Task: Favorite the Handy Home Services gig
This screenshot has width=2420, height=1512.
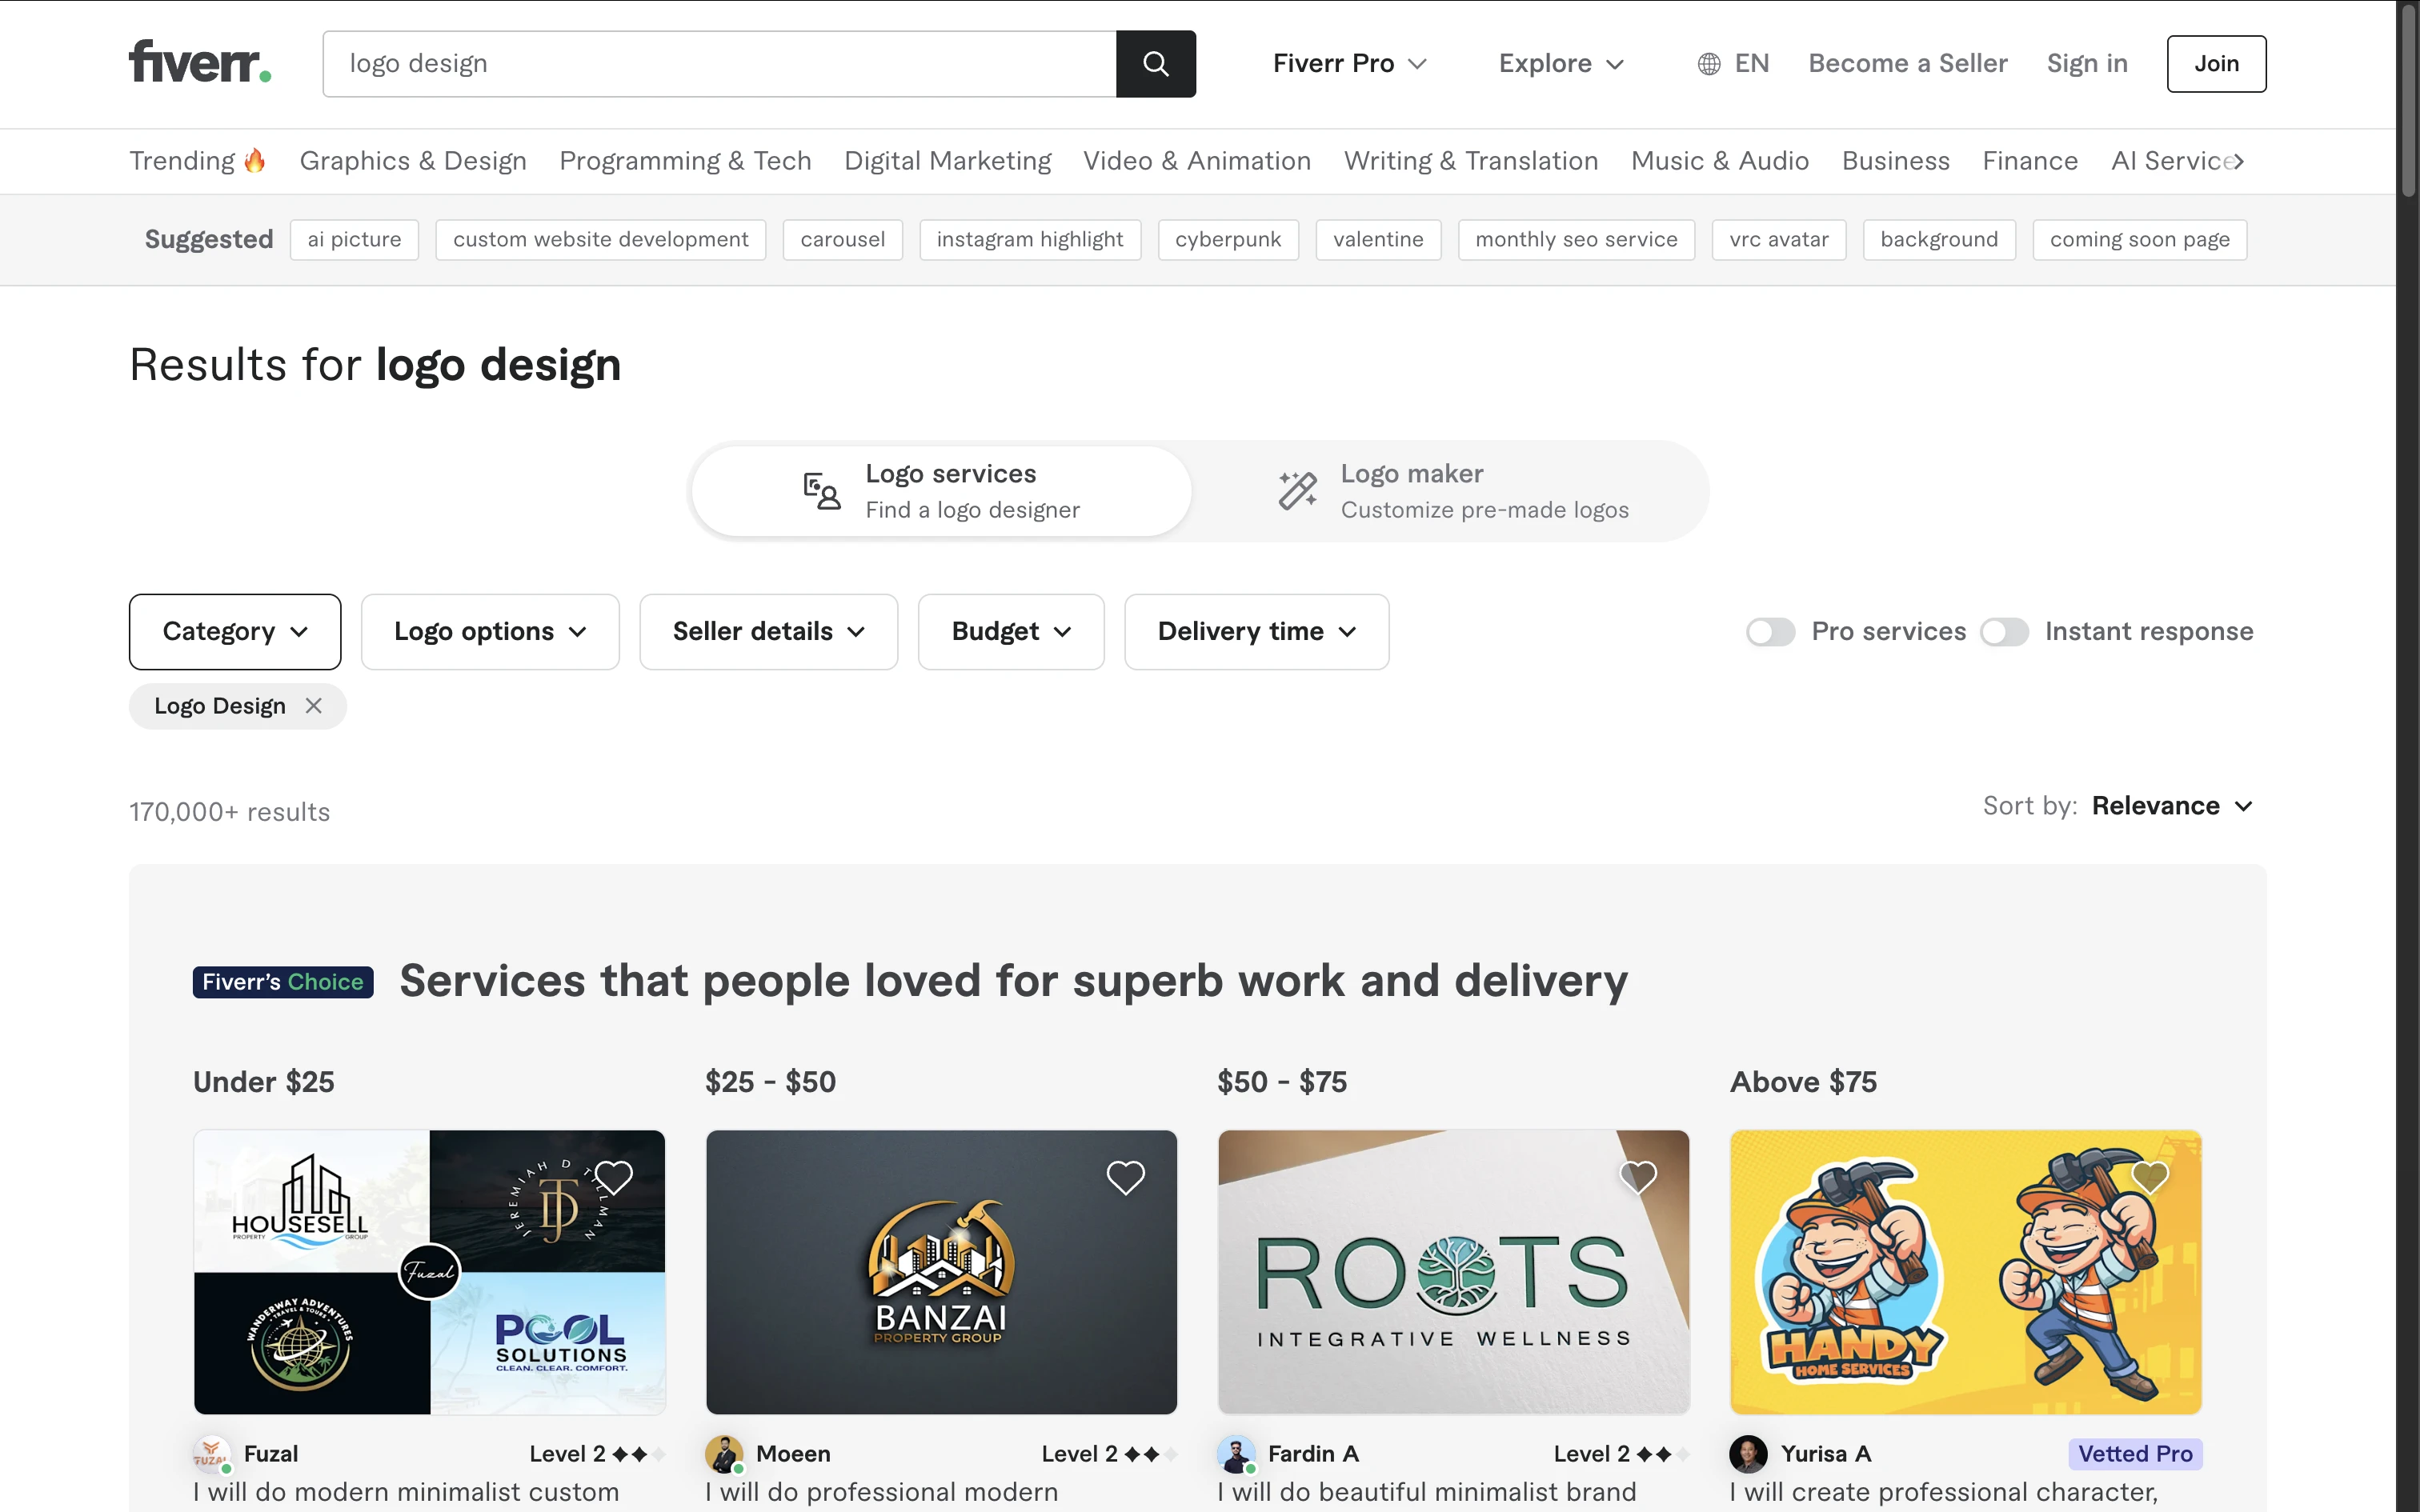Action: coord(2148,1177)
